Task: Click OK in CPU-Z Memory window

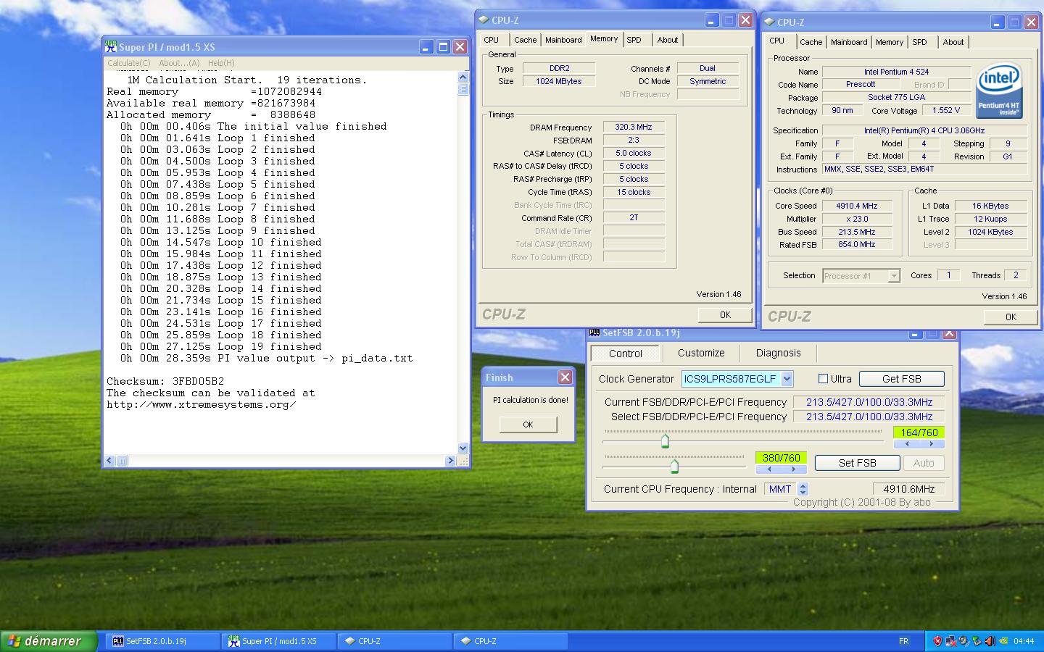Action: point(725,314)
